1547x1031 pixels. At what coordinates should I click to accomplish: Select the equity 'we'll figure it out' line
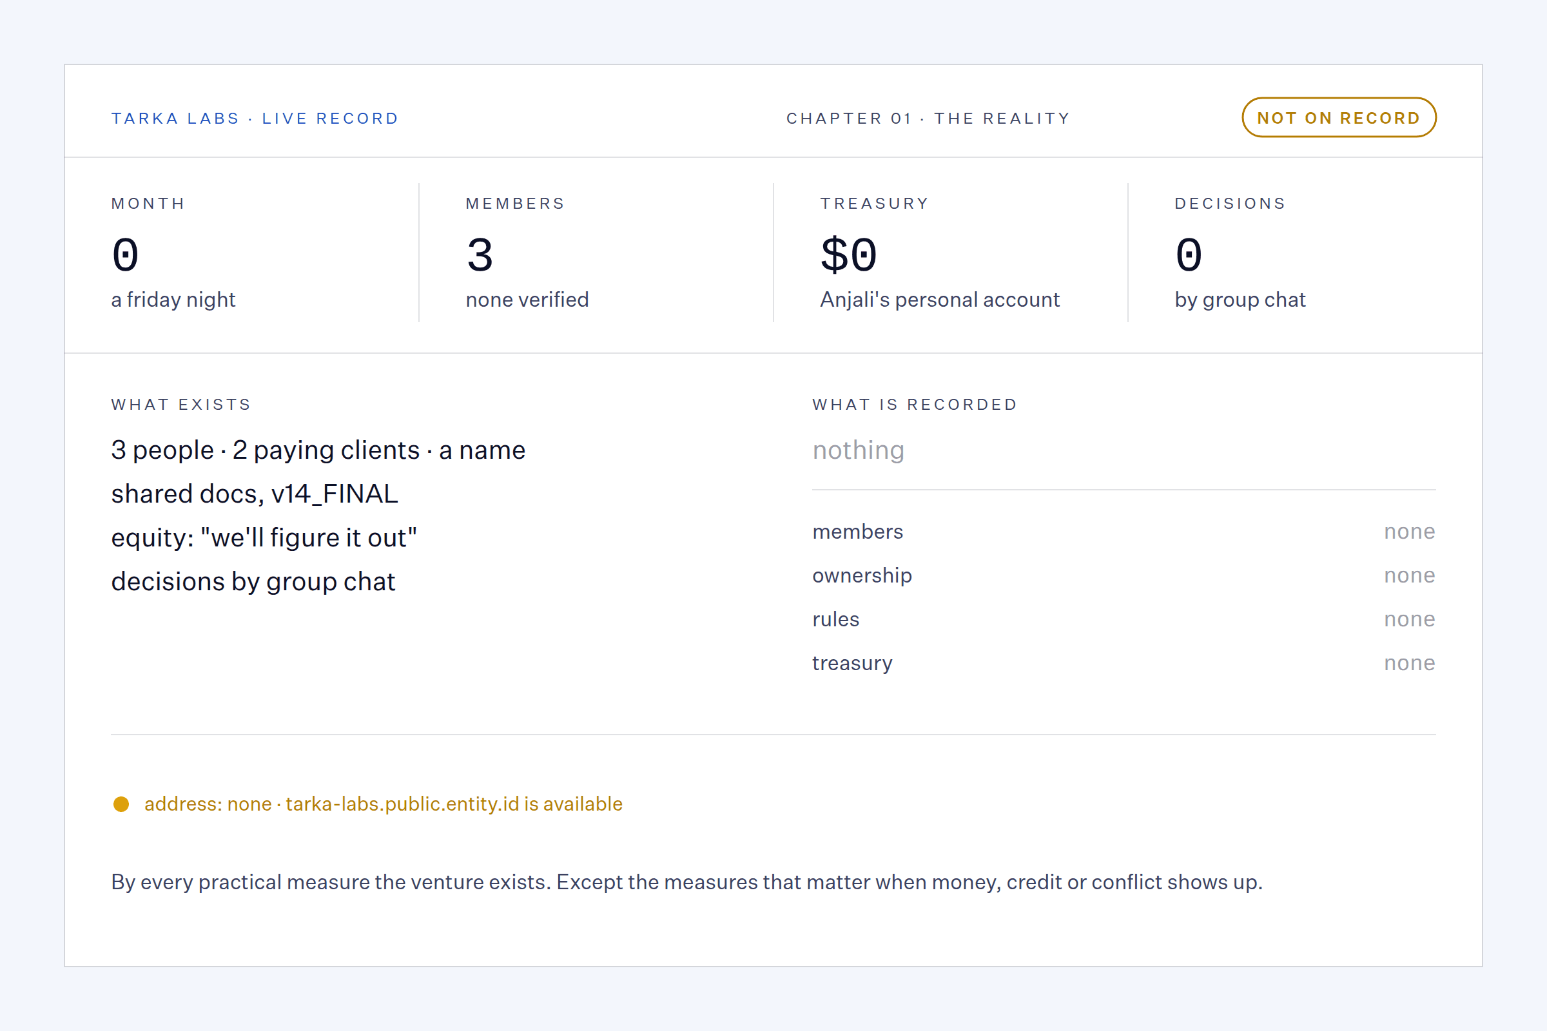[264, 538]
